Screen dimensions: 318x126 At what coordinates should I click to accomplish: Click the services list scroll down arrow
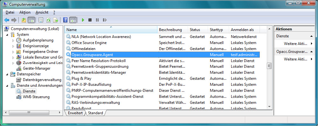click(269, 106)
